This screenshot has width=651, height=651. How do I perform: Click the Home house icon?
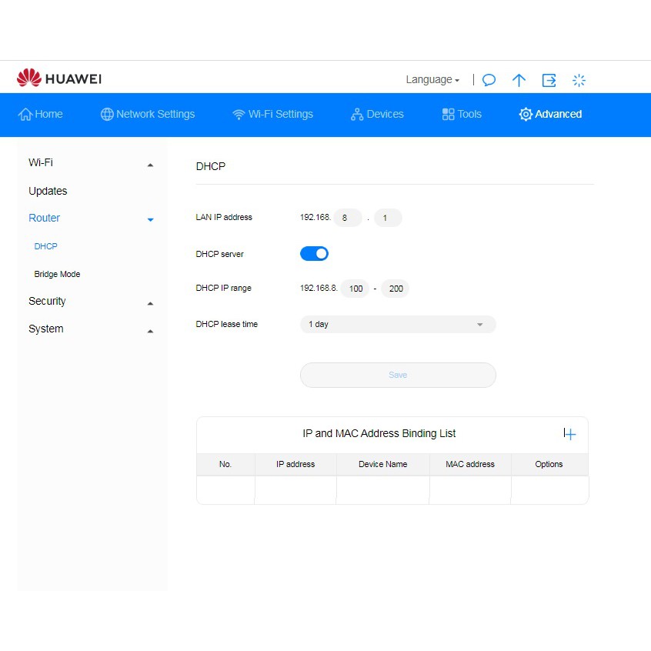(x=25, y=115)
